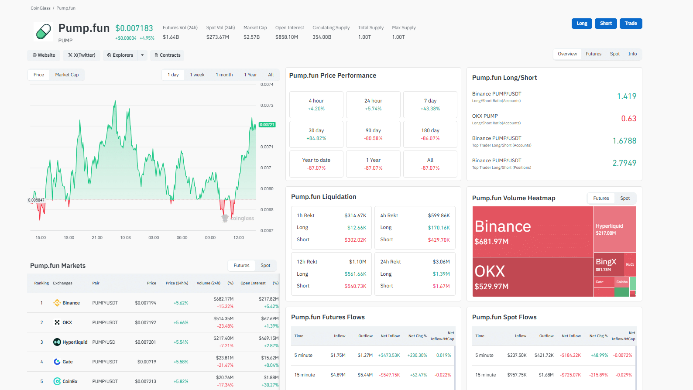
Task: Open the X(Twitter) profile link
Action: (x=82, y=55)
